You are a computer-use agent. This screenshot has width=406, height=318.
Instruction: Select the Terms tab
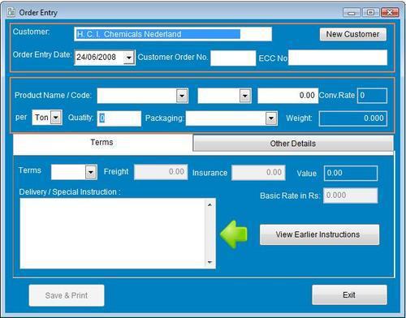tap(102, 143)
